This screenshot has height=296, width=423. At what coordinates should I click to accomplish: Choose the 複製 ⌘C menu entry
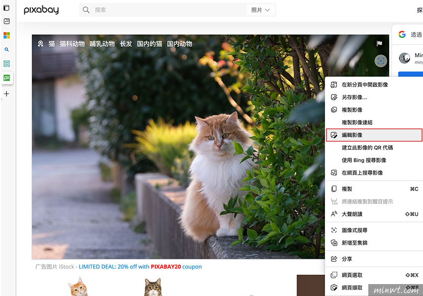(x=374, y=189)
